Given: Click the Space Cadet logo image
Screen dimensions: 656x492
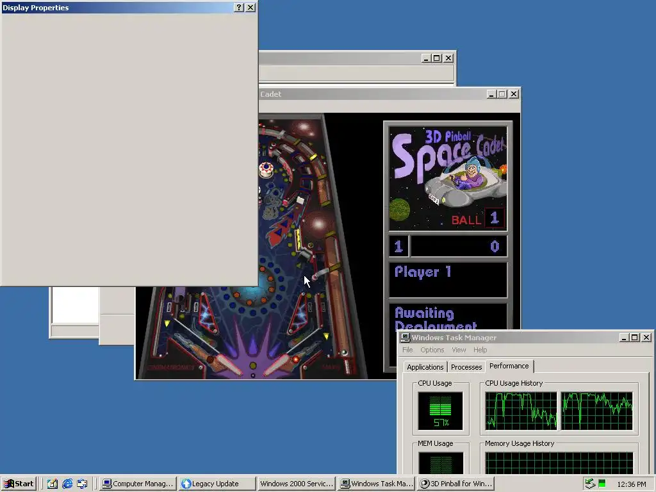Looking at the screenshot, I should click(448, 179).
